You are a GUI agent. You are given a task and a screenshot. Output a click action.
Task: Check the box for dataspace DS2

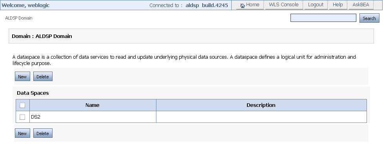(22, 117)
